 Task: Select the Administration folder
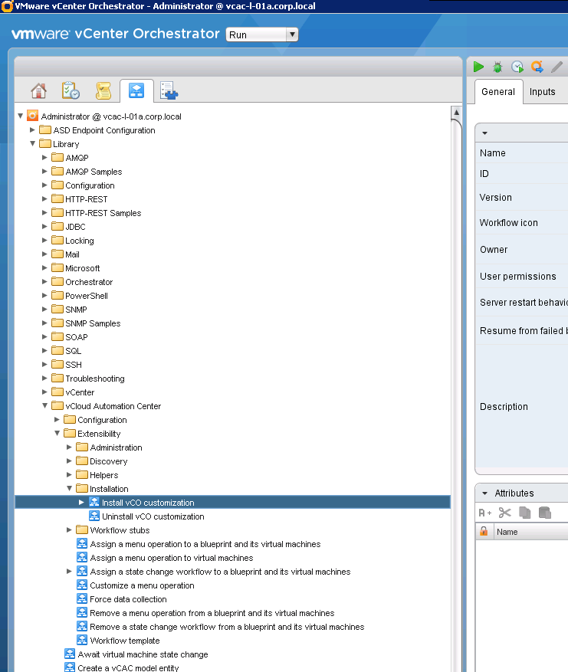(x=116, y=447)
